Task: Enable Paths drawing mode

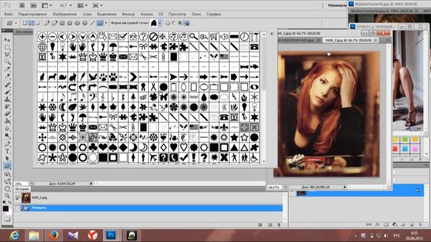Action: click(x=32, y=23)
